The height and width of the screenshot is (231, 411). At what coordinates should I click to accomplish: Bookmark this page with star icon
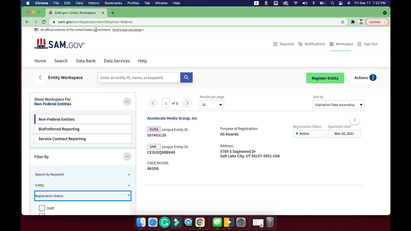(x=343, y=22)
